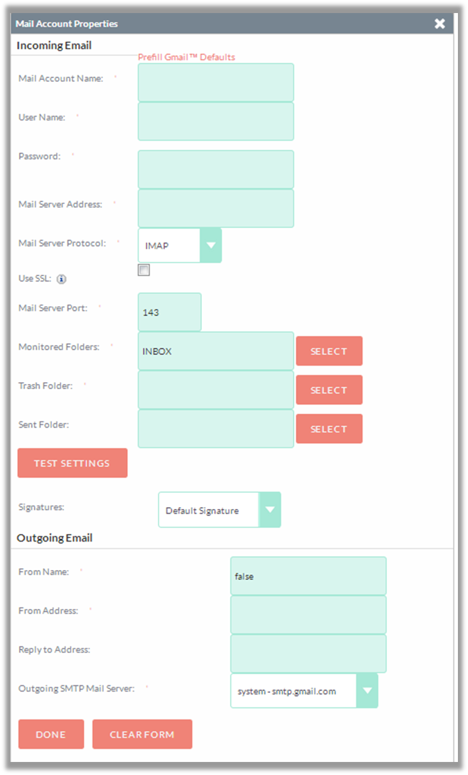Open Outgoing SMTP Mail Server dropdown

click(x=367, y=691)
